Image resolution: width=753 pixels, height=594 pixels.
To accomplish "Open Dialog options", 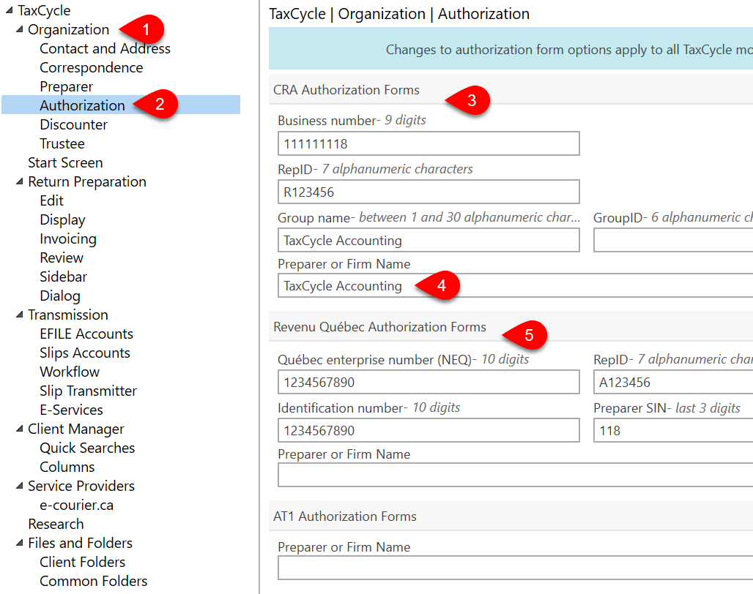I will [x=60, y=296].
